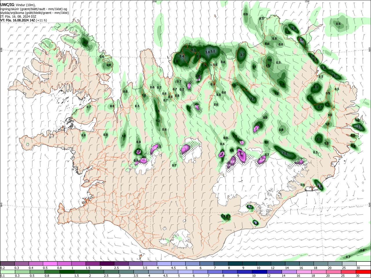
Task: Click the '3.4' precipitation value on the map
Action: click(x=182, y=56)
